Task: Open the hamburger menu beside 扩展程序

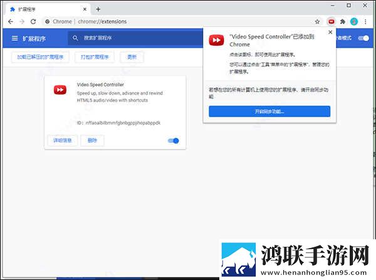Action: [14, 38]
